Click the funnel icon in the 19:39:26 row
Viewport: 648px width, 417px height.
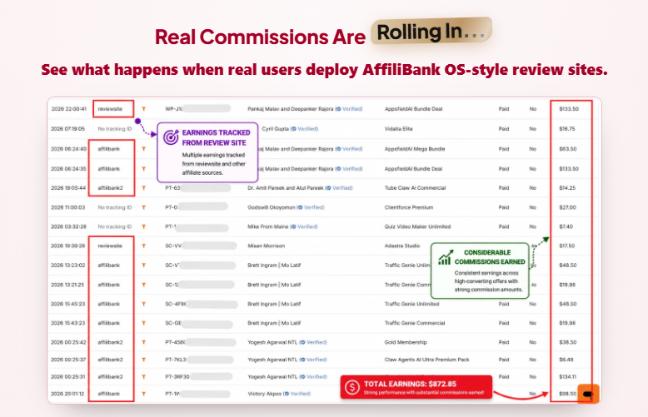pos(144,246)
